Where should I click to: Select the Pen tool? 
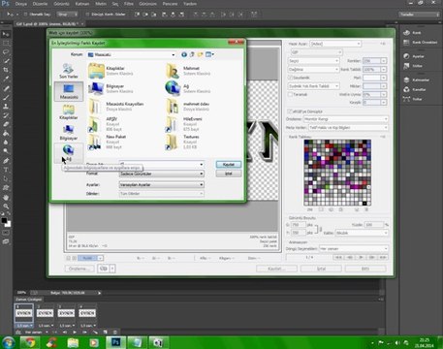tap(6, 161)
